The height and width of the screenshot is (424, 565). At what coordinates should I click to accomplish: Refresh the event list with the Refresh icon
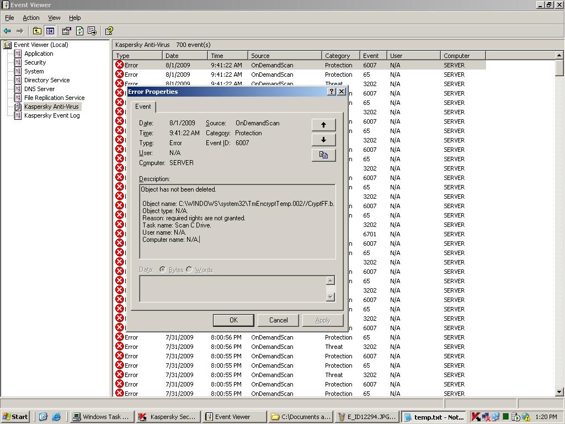click(x=79, y=31)
